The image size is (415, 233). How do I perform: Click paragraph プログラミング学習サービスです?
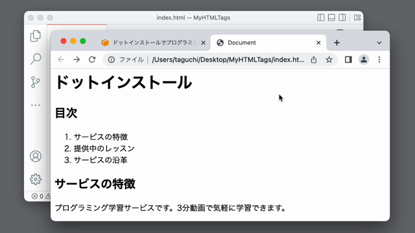171,208
